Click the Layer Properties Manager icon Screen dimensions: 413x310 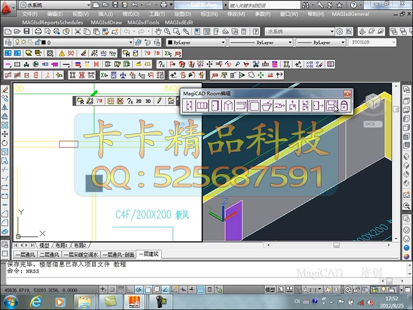8,42
